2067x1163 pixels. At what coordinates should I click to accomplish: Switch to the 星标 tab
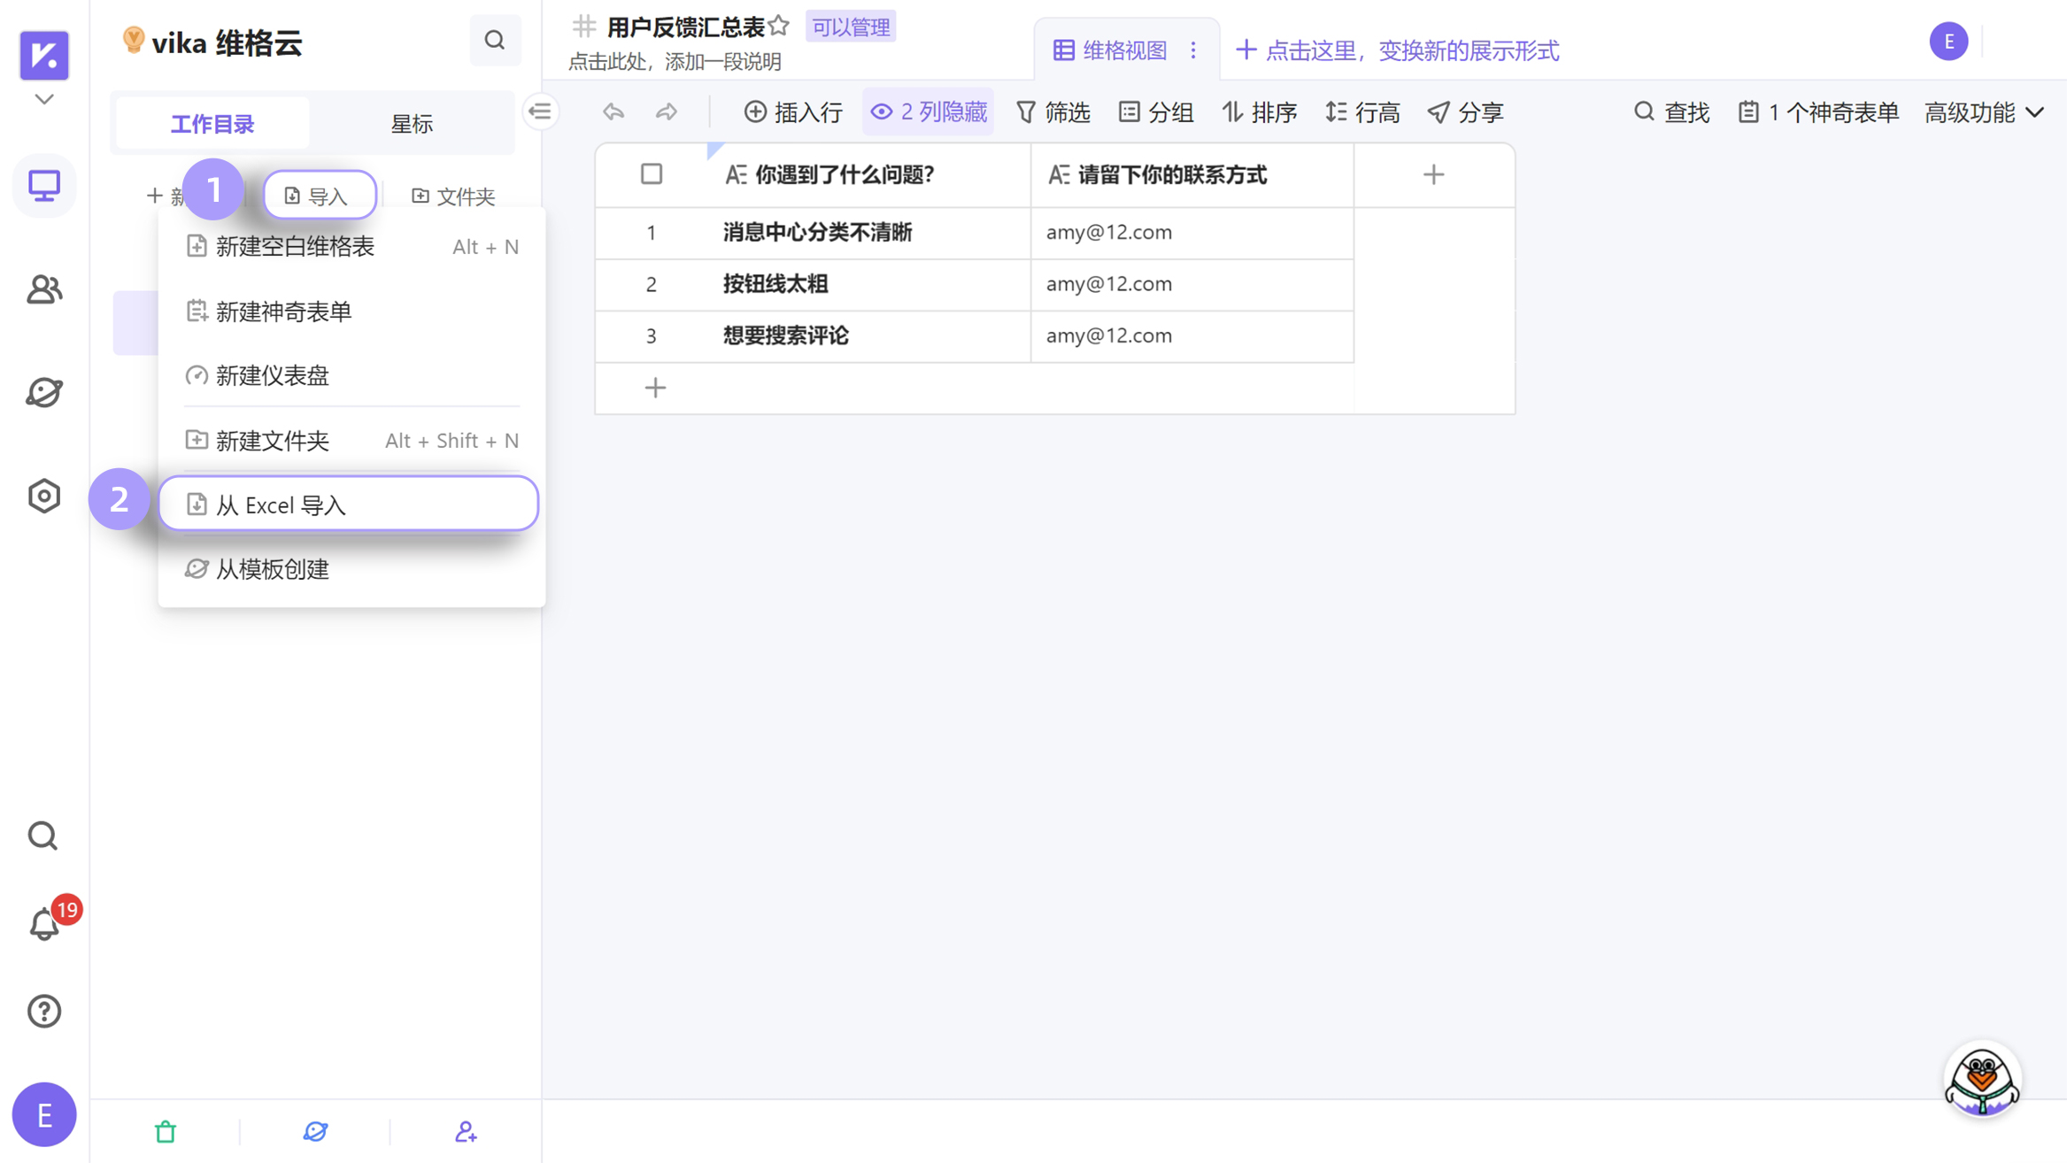click(412, 123)
